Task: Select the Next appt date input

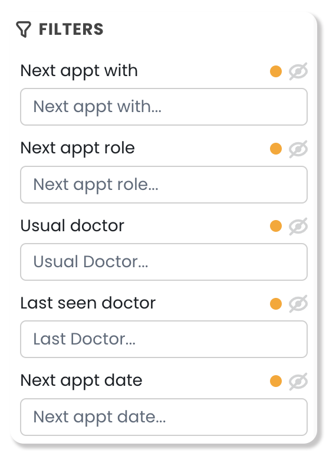Action: click(164, 417)
